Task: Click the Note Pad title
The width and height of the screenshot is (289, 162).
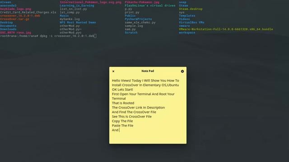Action: coord(148,71)
